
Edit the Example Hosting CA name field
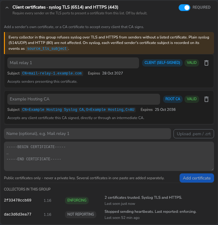pos(84,99)
